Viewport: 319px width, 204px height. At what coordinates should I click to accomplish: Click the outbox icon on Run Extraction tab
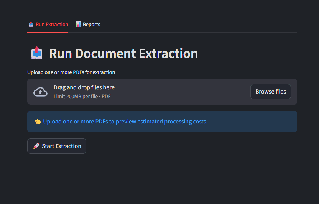[31, 25]
